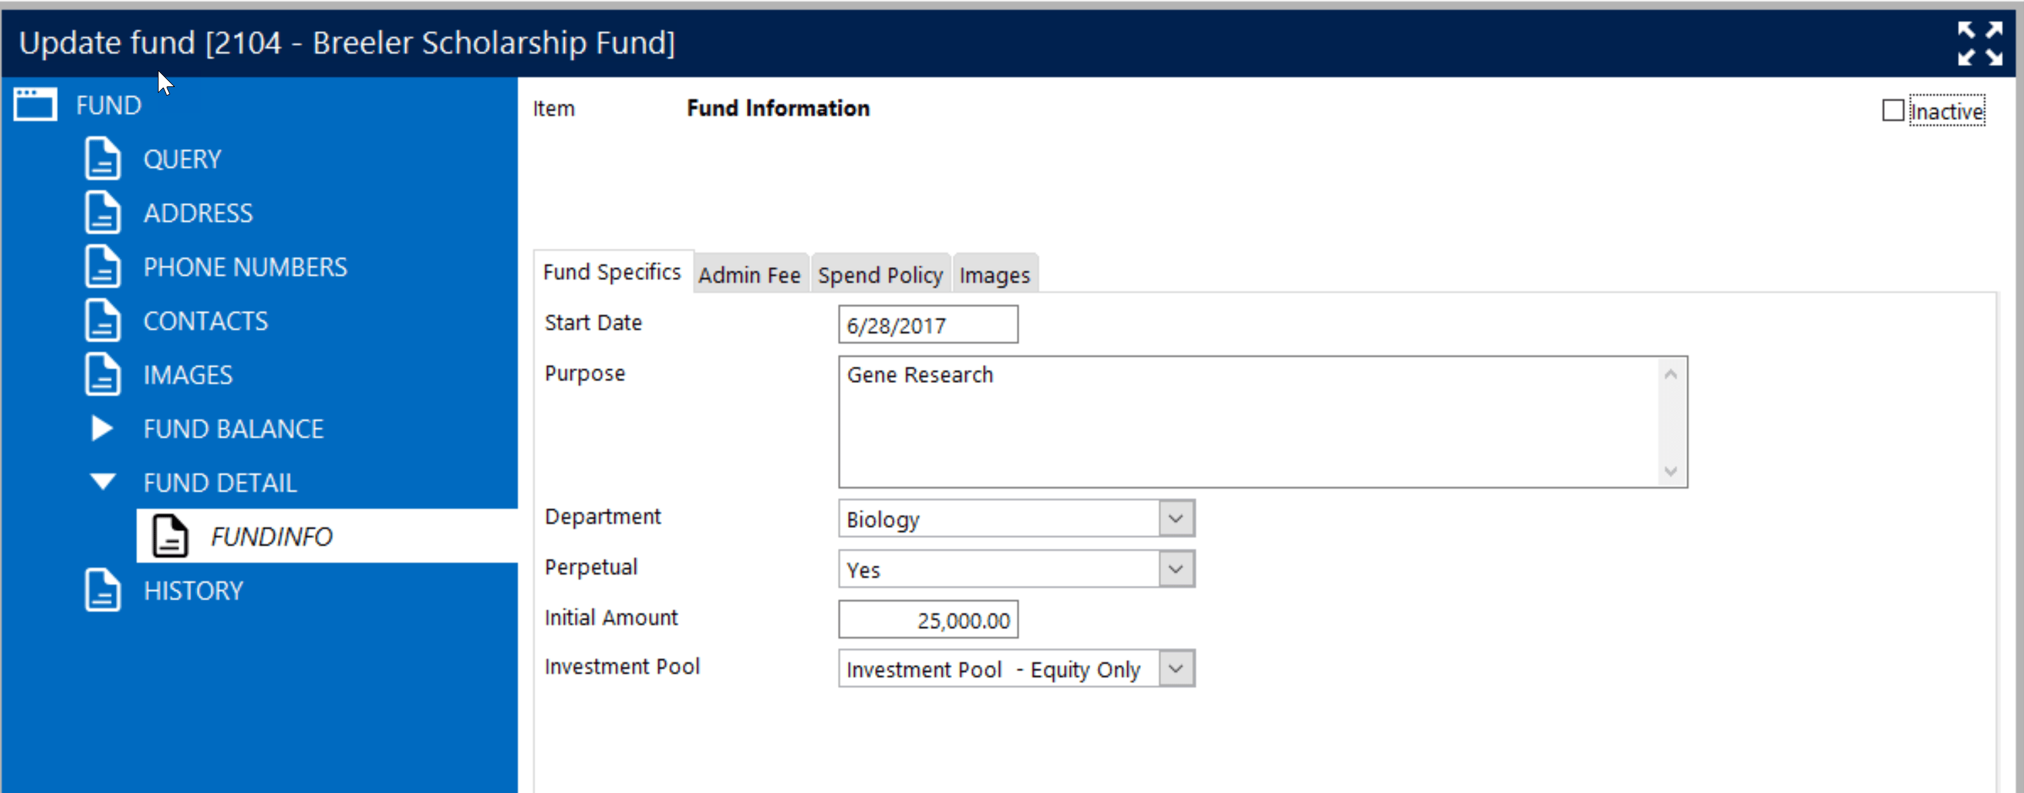Select the CONTACTS document icon

102,320
